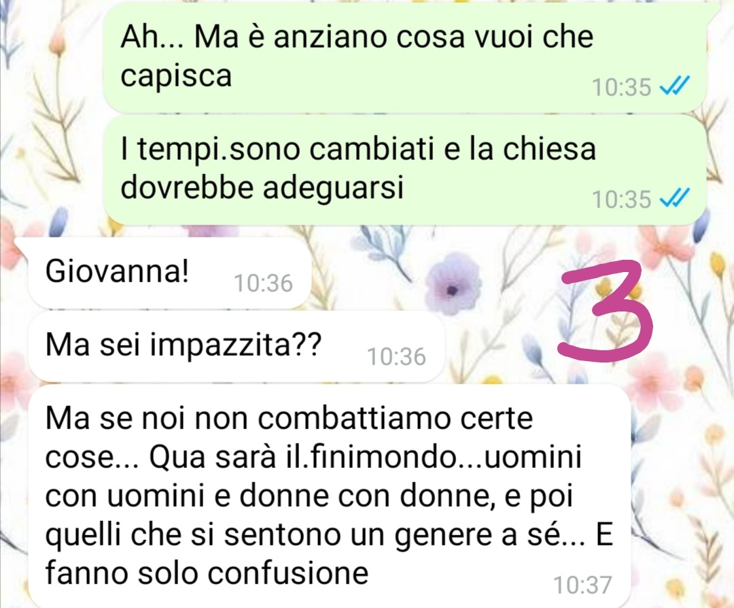Select the long "Ma se noi non combattiamo" message
The height and width of the screenshot is (608, 734).
[x=330, y=496]
